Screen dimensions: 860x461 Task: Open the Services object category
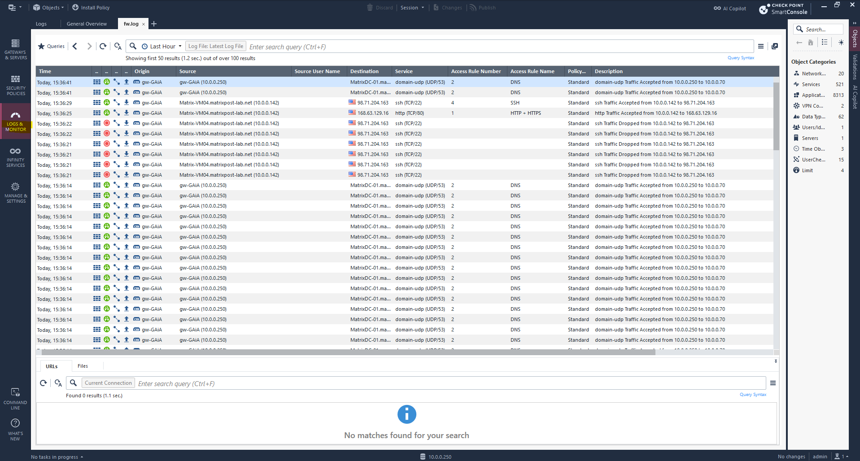(818, 84)
